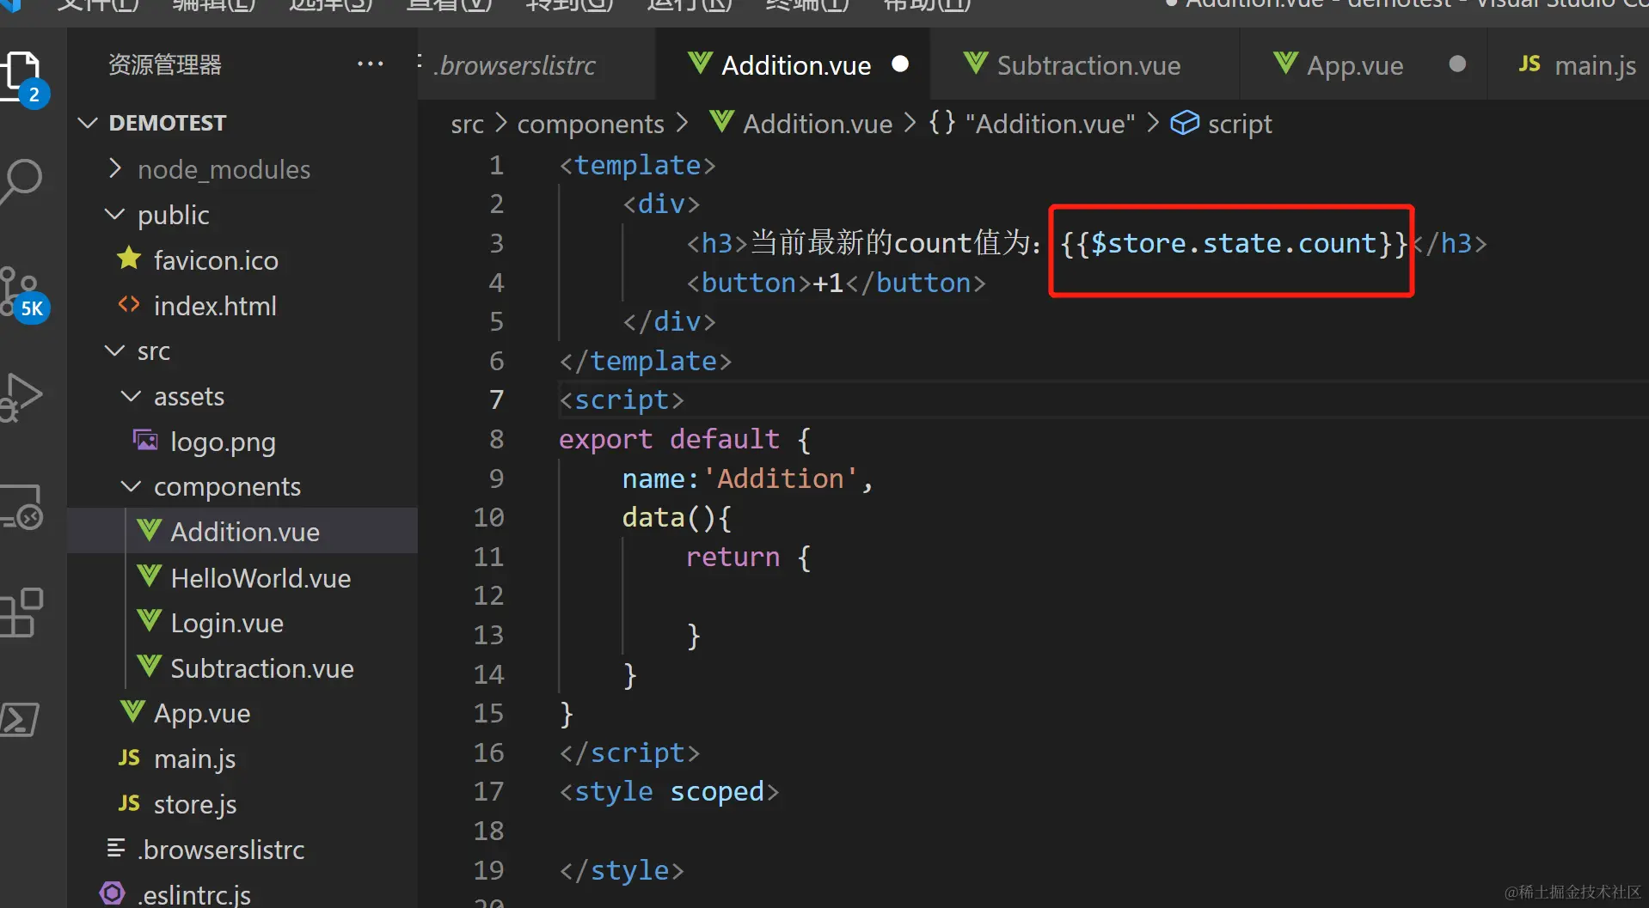
Task: Click the Vue icon beside Subtraction.vue in tree
Action: (x=150, y=666)
